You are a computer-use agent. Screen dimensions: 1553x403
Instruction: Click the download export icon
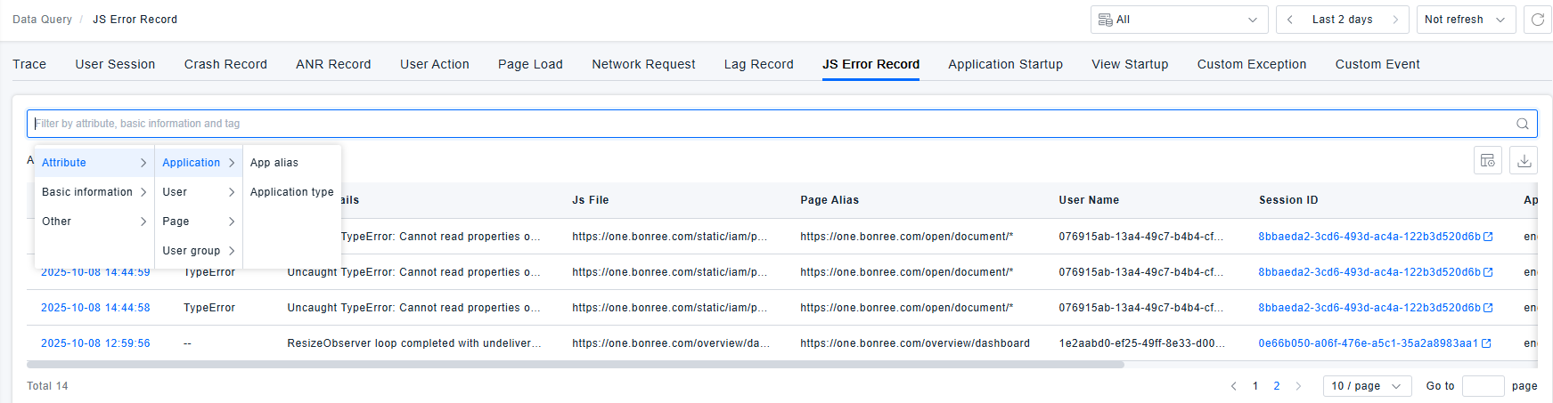click(x=1524, y=160)
